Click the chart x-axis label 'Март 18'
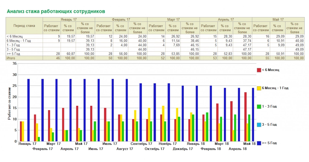Image resolution: width=309 pixels, height=162 pixels. point(222,144)
